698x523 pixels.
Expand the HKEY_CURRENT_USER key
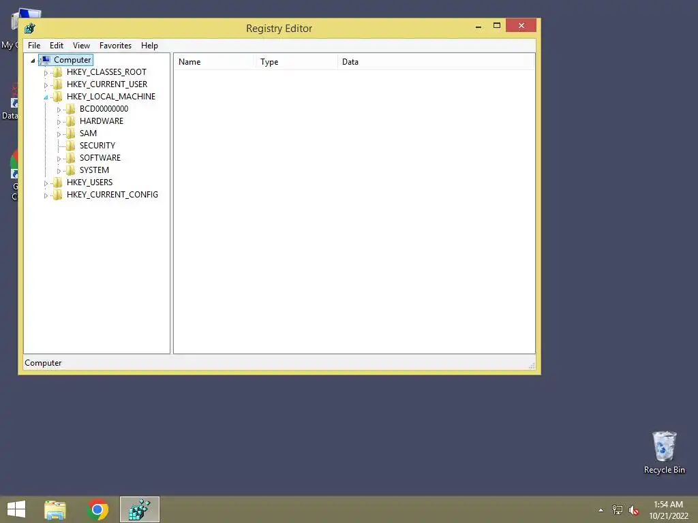tap(46, 85)
